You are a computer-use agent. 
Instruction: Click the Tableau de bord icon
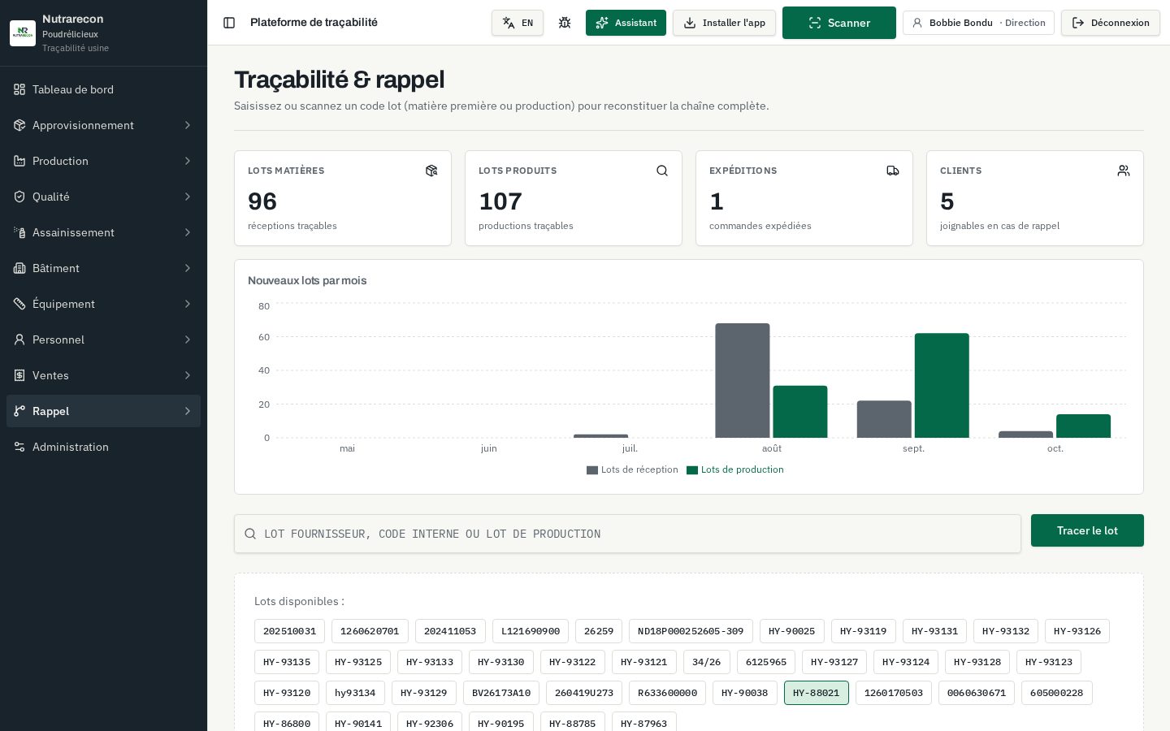pyautogui.click(x=19, y=89)
